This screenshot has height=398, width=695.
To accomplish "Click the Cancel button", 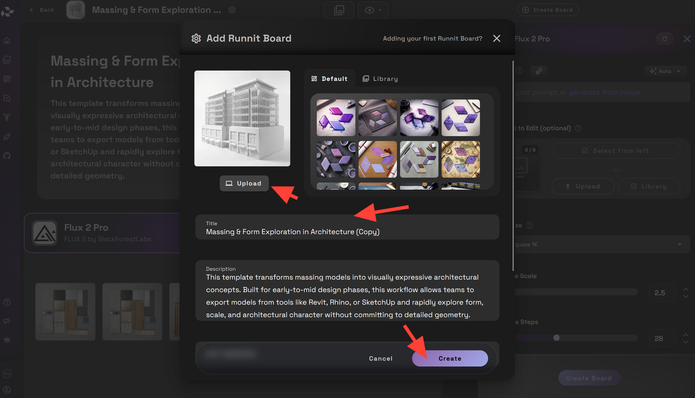I will click(x=381, y=358).
